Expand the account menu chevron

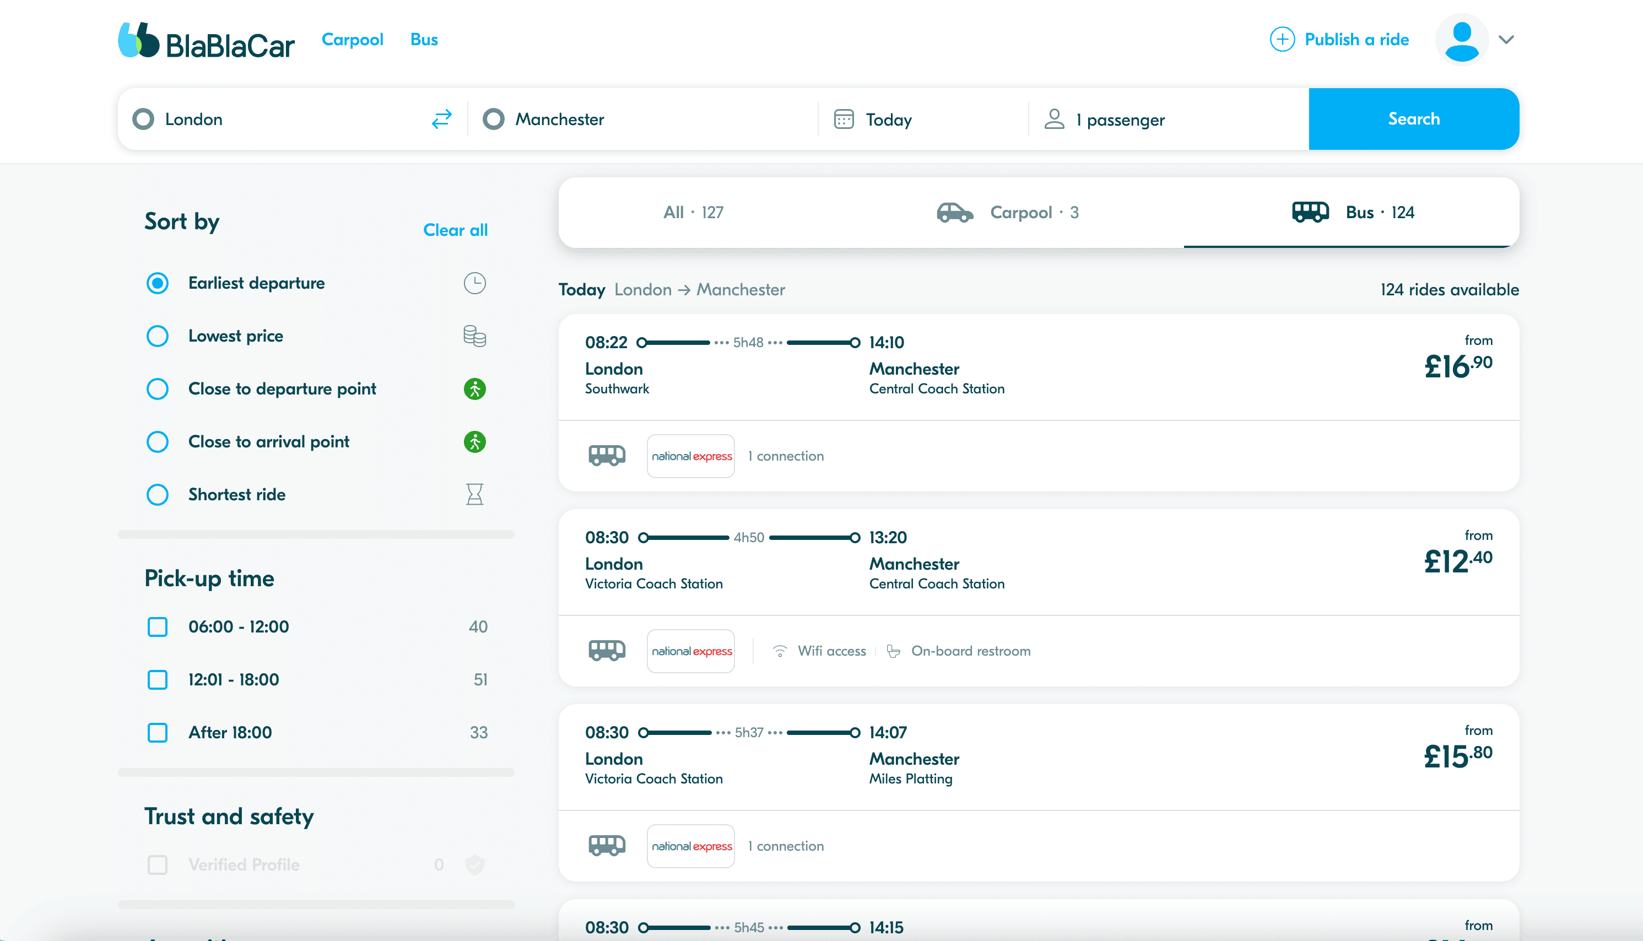point(1506,40)
